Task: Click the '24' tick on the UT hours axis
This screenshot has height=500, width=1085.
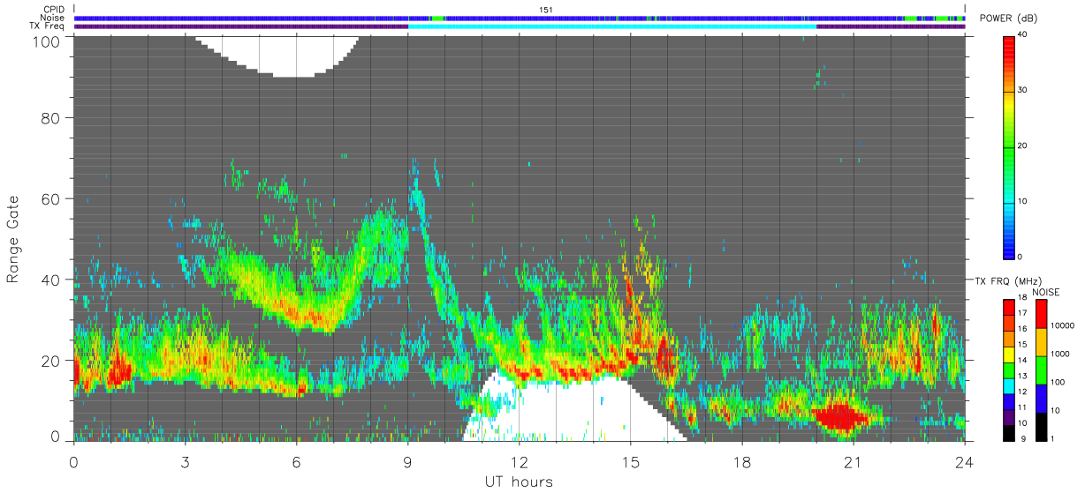Action: pos(964,461)
